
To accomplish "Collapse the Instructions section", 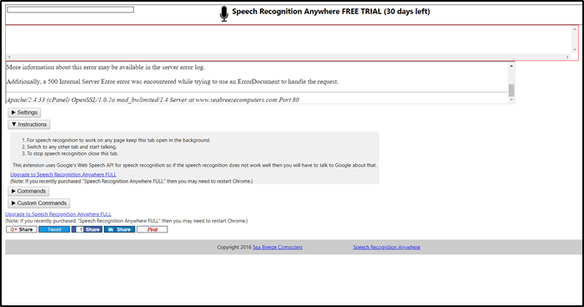I will tap(29, 125).
